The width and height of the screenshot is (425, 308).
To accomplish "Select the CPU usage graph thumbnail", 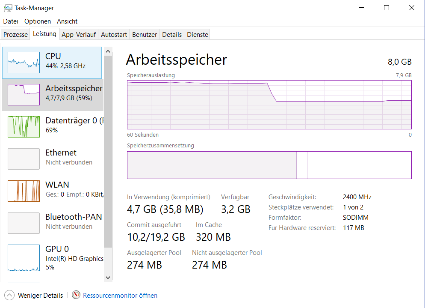I will click(24, 63).
